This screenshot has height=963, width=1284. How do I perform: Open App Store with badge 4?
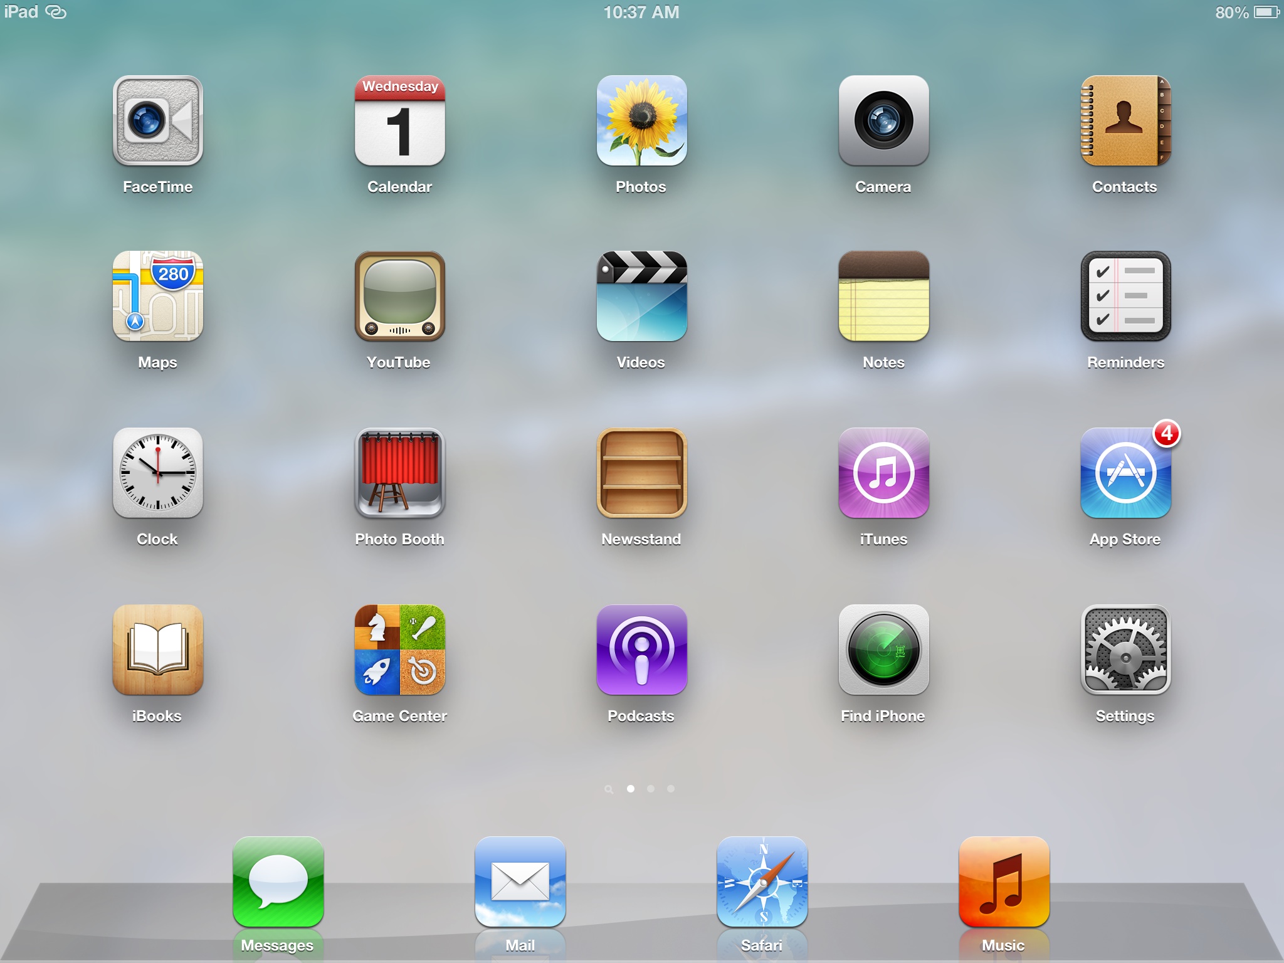[1125, 473]
